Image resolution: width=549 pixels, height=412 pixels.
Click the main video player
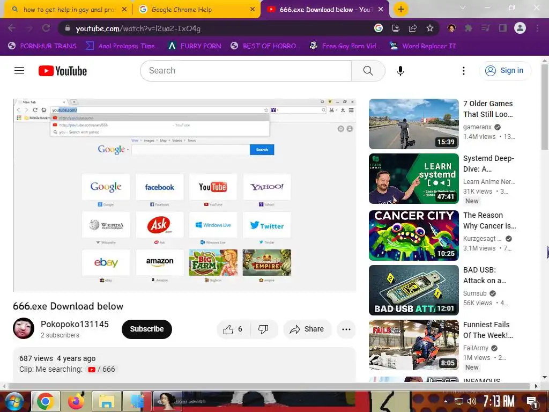[184, 195]
